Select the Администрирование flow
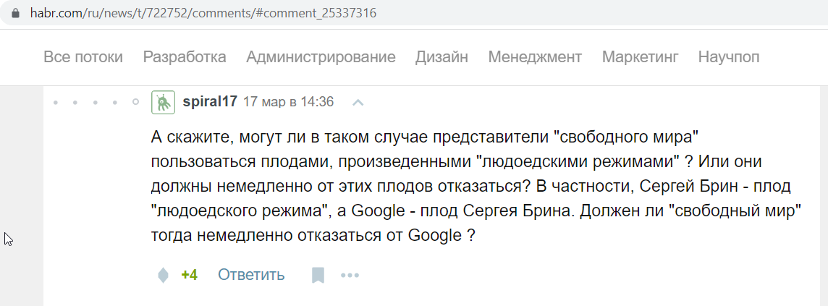The width and height of the screenshot is (828, 306). (321, 57)
